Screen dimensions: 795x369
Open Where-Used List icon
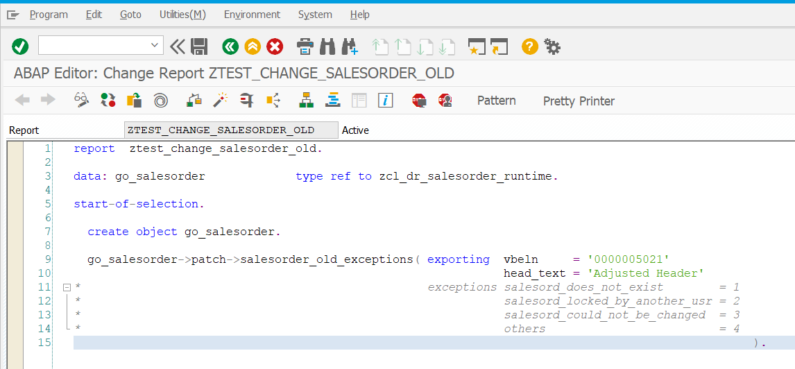[273, 101]
